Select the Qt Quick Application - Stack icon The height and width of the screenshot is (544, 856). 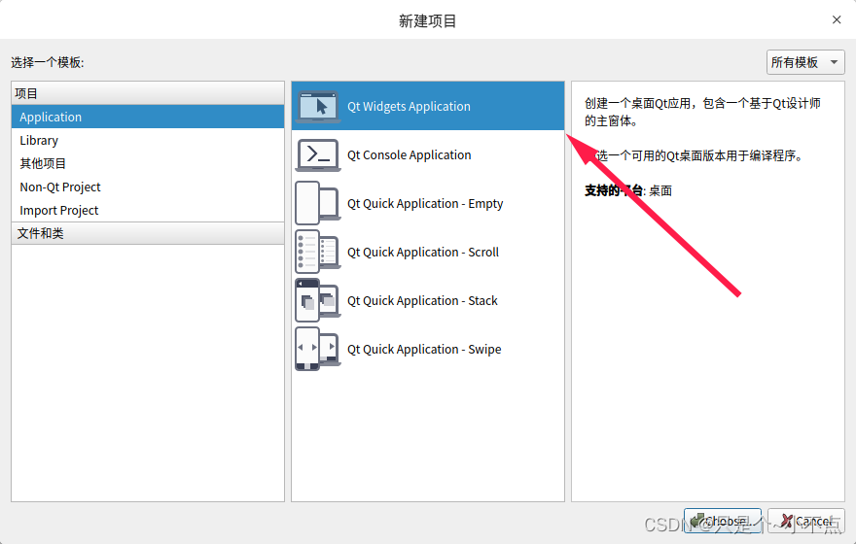318,300
